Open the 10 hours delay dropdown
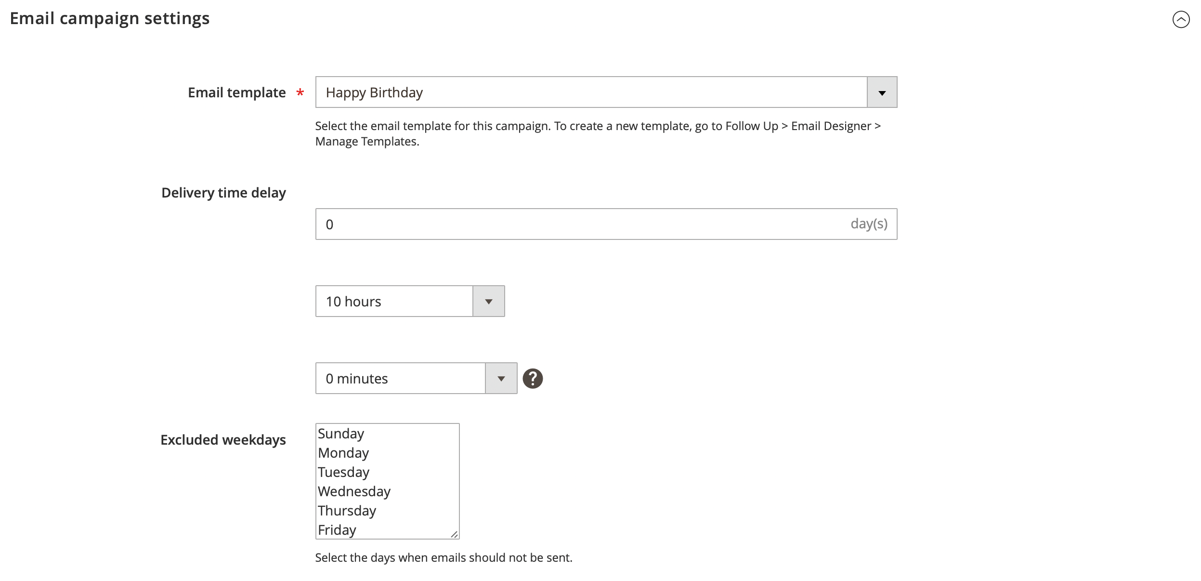The height and width of the screenshot is (581, 1201). 395,301
